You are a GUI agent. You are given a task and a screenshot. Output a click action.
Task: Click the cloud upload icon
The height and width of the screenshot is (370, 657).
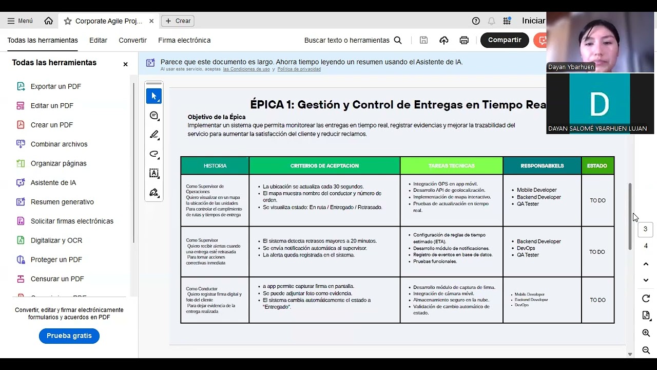coord(444,40)
